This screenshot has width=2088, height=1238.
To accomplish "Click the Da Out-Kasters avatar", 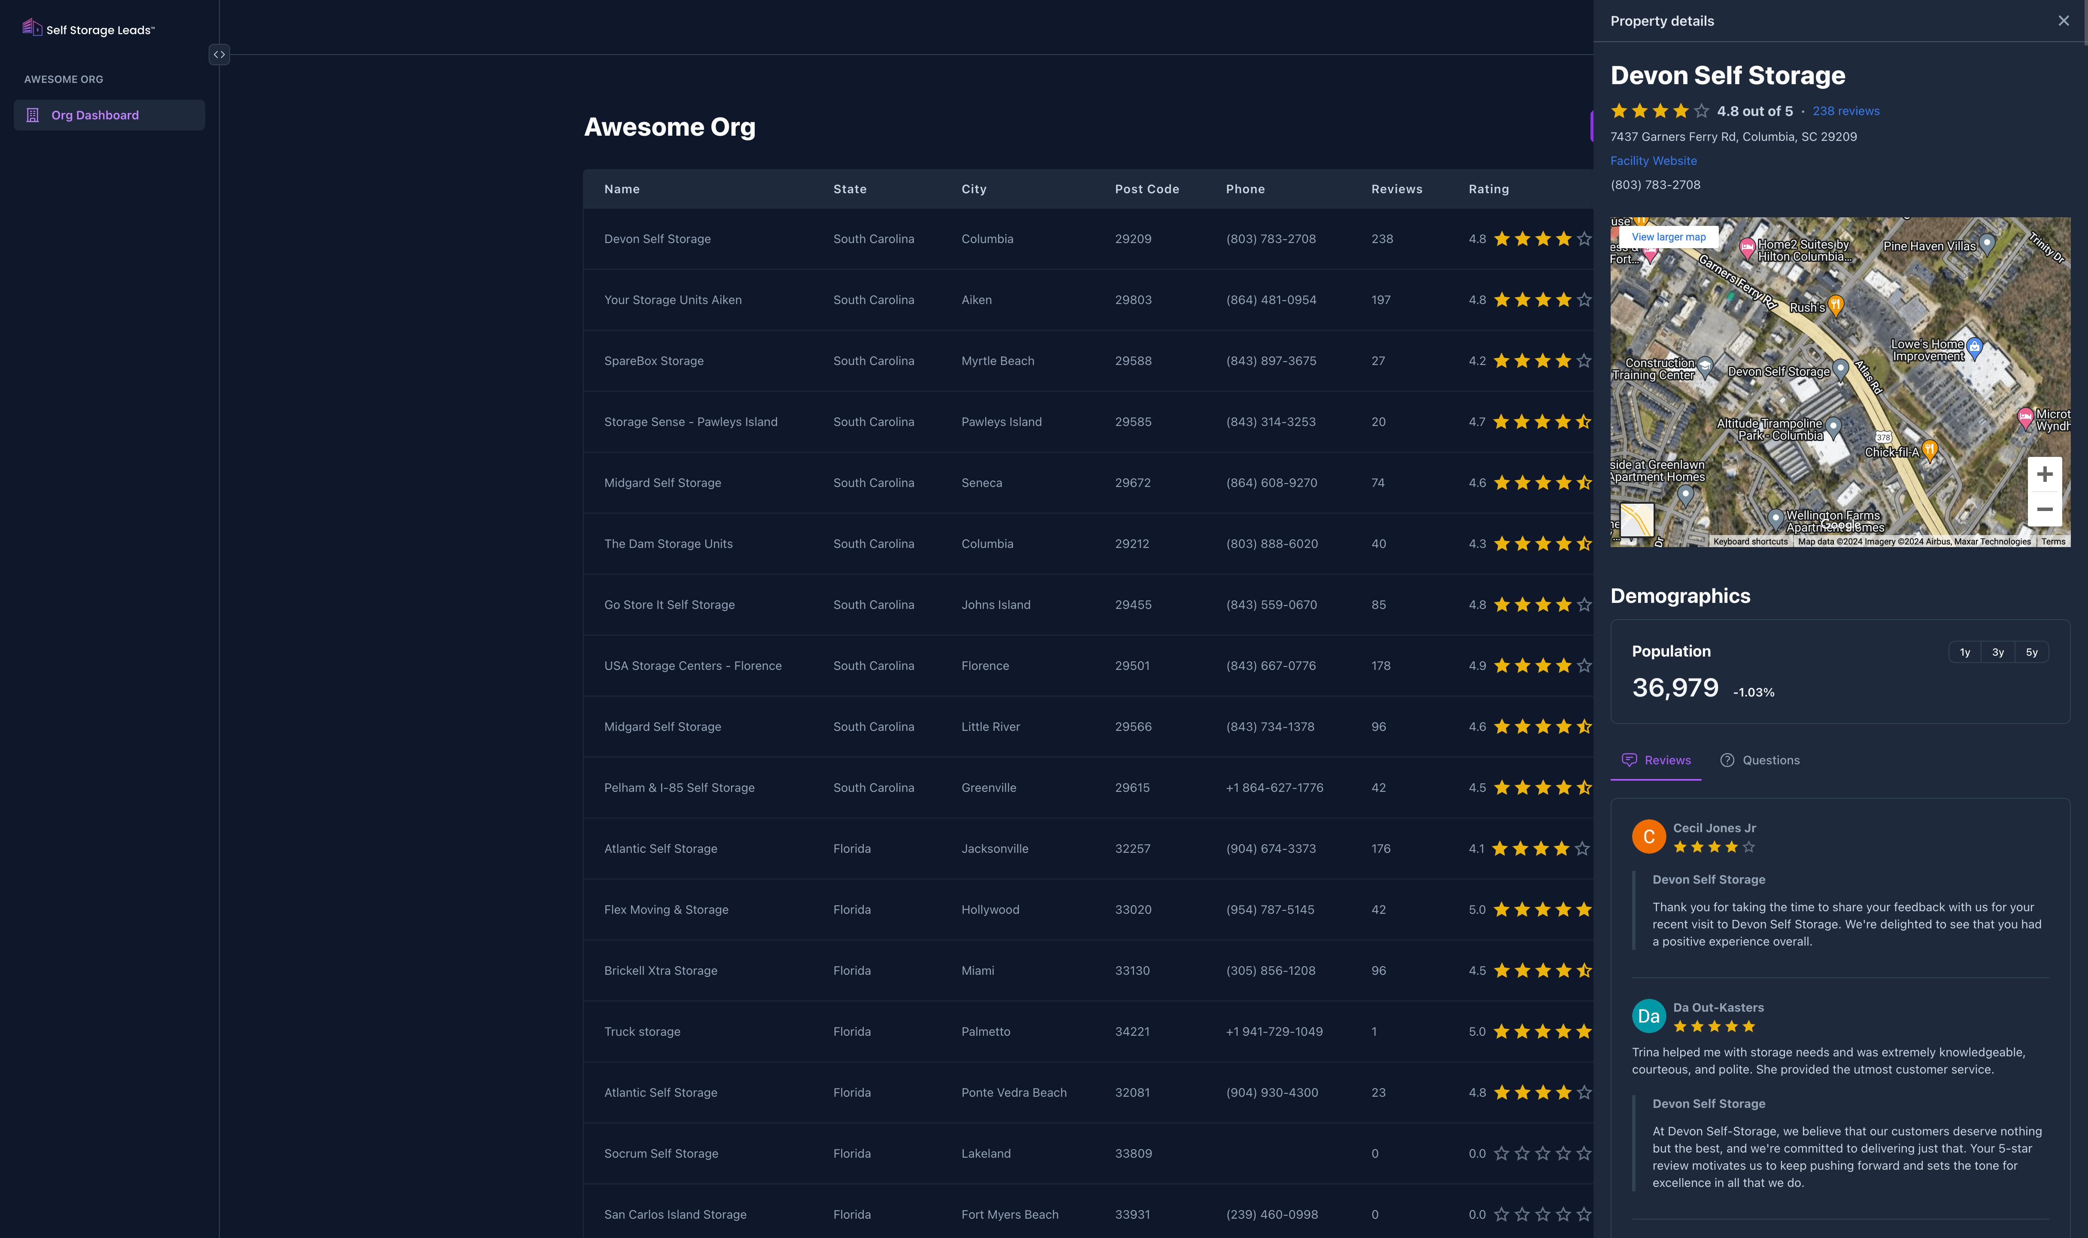I will tap(1648, 1016).
